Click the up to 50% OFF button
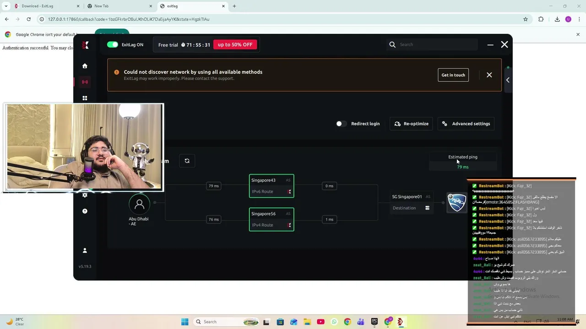This screenshot has height=329, width=586. point(235,45)
